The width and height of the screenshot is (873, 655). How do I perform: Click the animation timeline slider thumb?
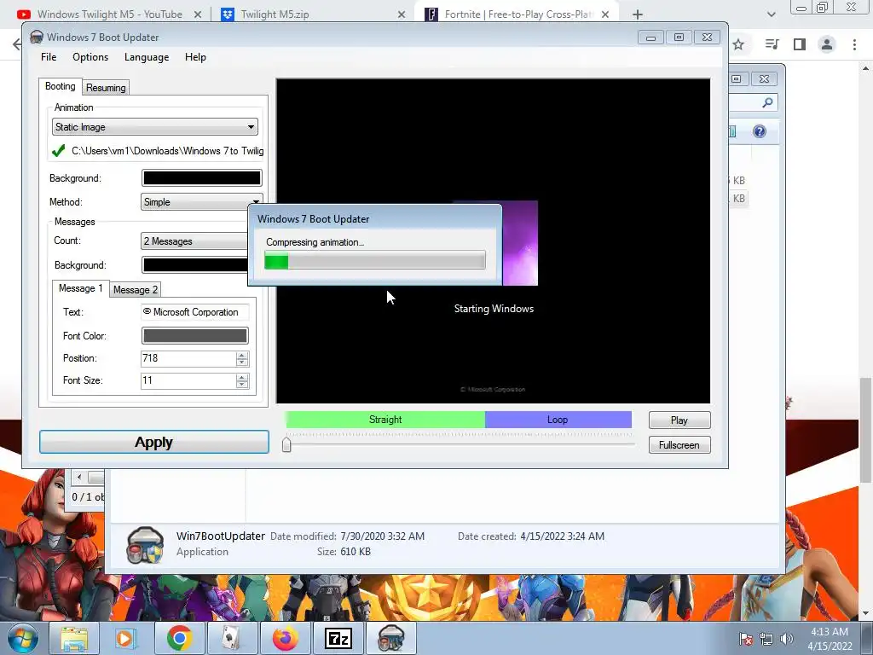pos(286,444)
